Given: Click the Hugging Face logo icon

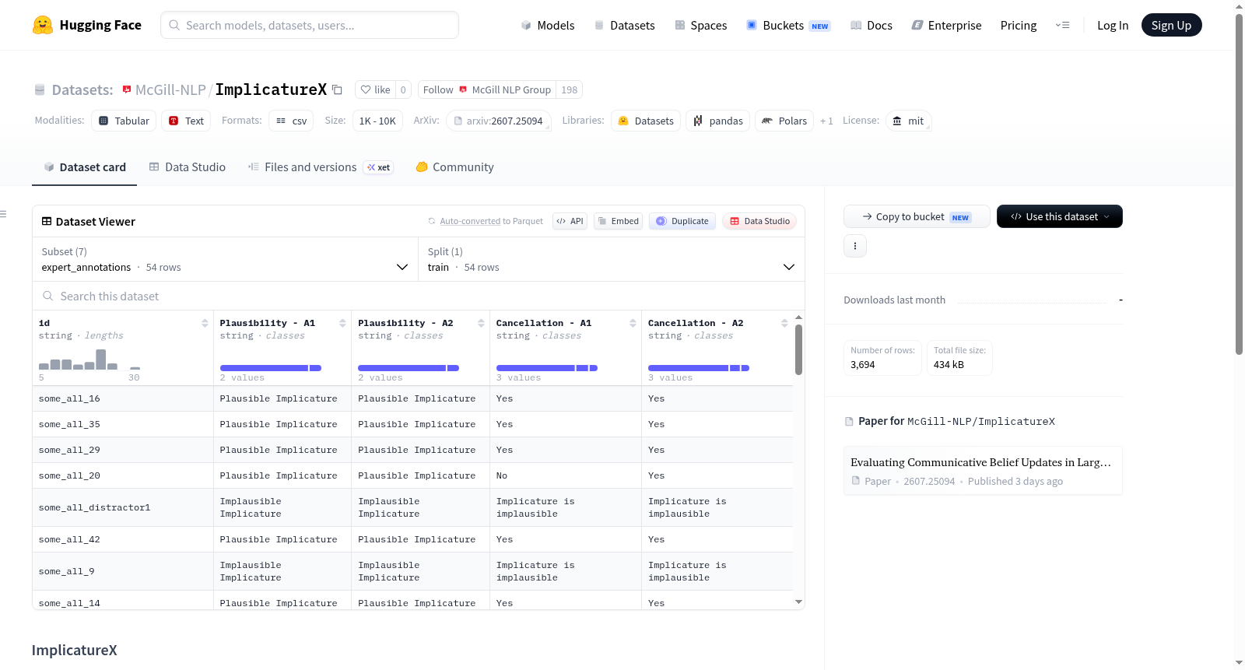Looking at the screenshot, I should point(43,25).
